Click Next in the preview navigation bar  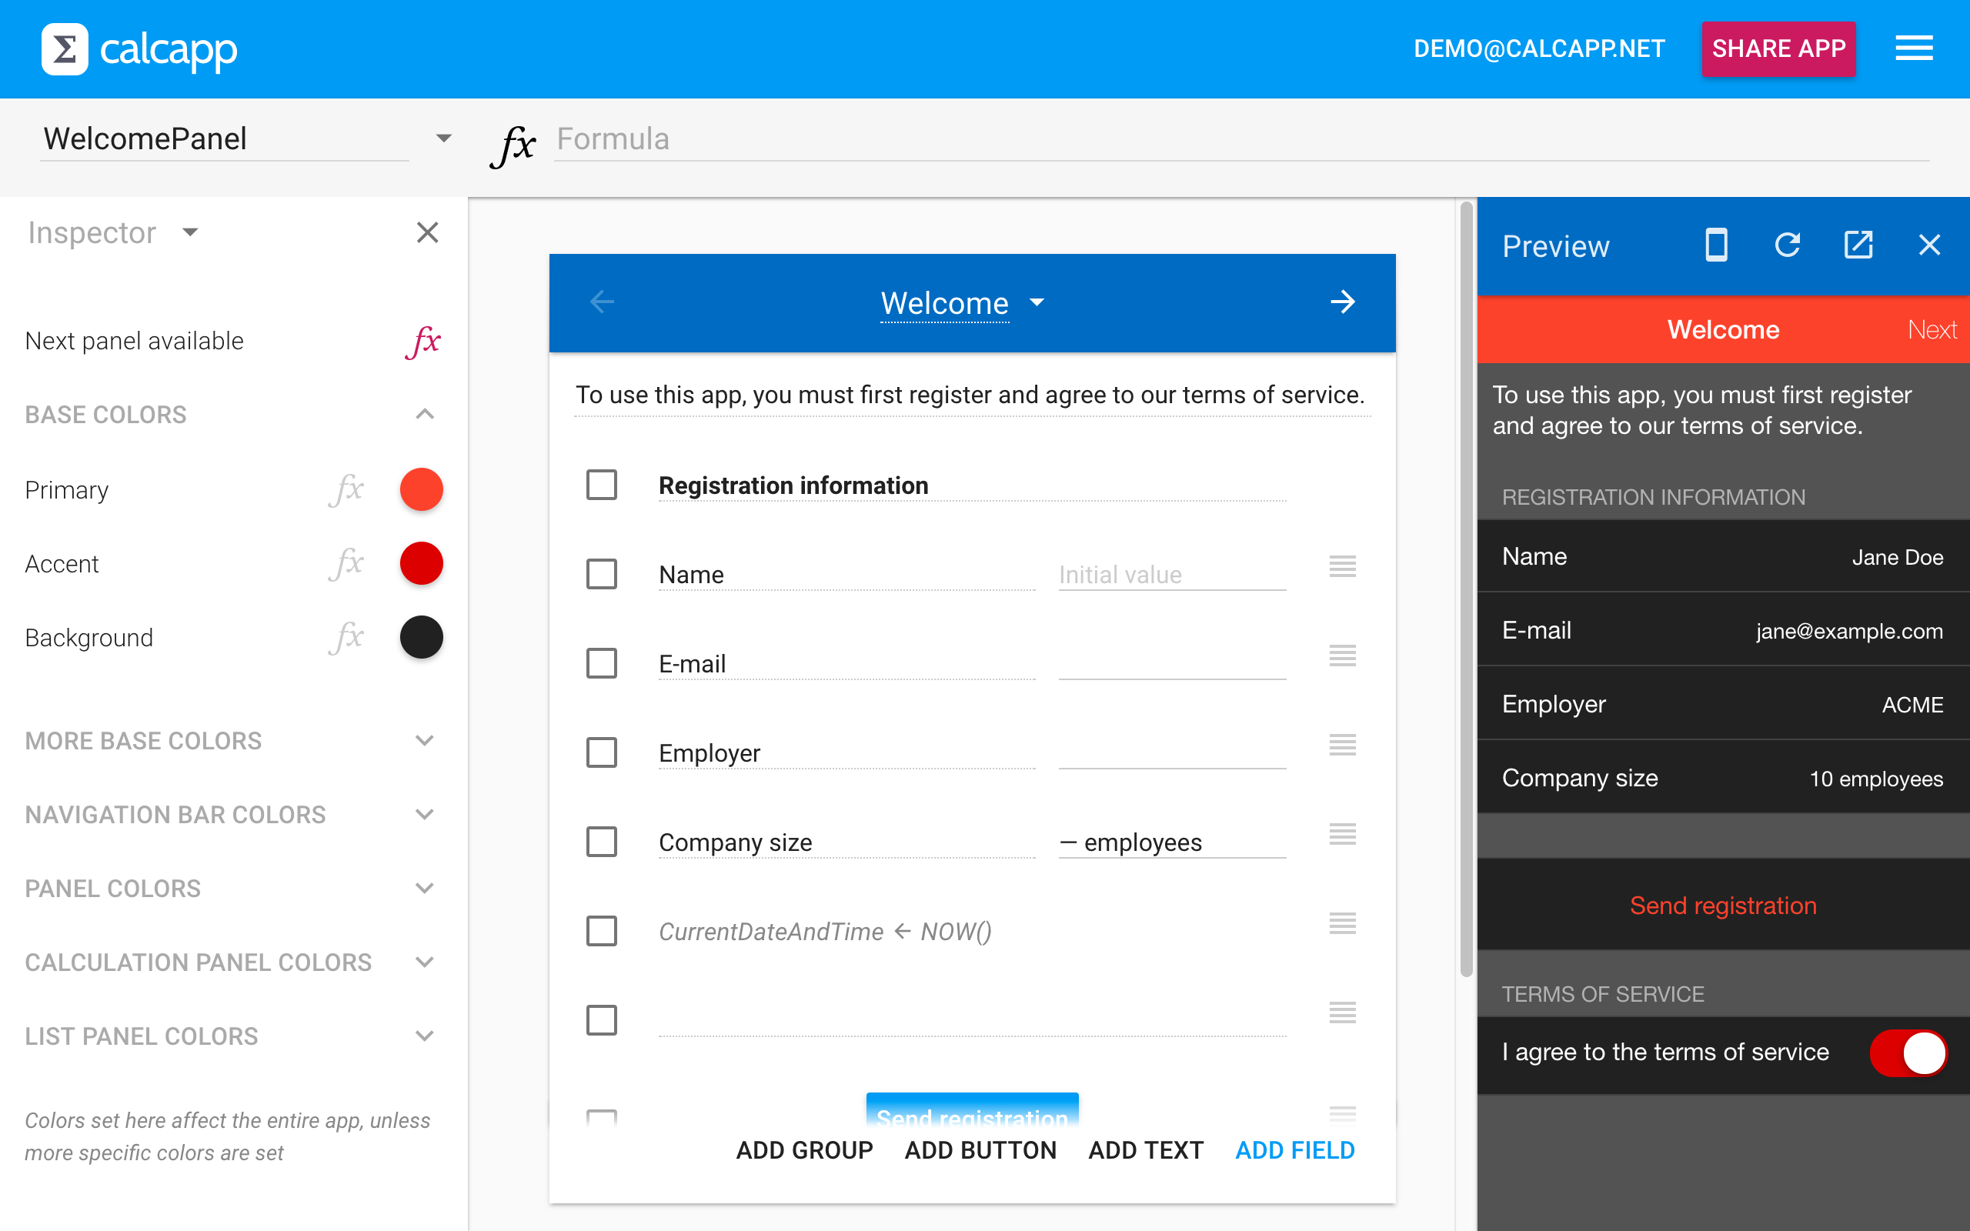1931,330
